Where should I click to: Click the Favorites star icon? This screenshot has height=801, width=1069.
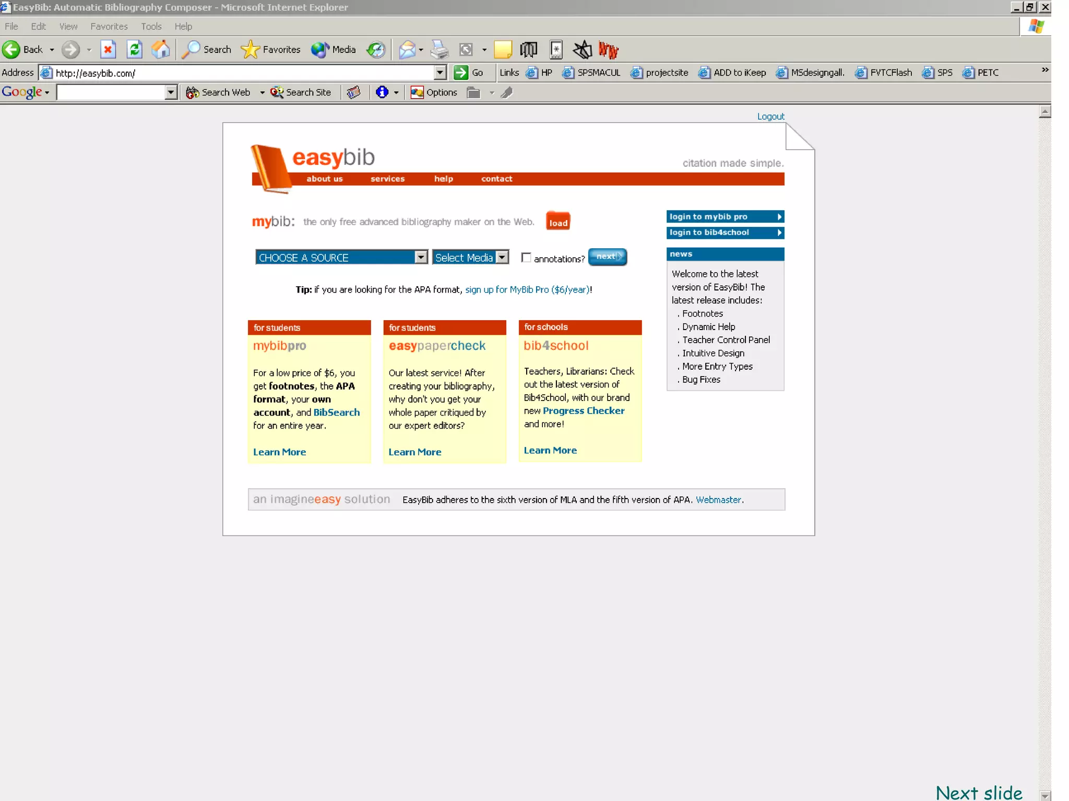(250, 50)
